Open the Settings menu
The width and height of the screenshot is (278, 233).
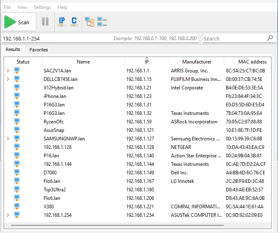coord(42,7)
